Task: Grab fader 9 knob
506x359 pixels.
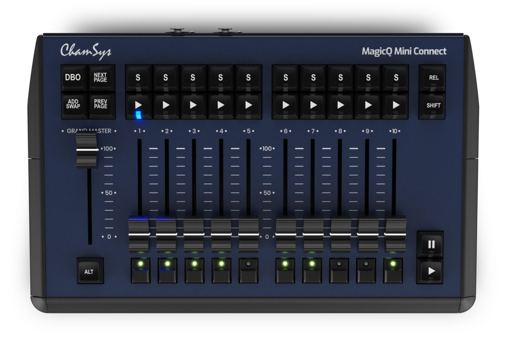Action: (x=368, y=234)
